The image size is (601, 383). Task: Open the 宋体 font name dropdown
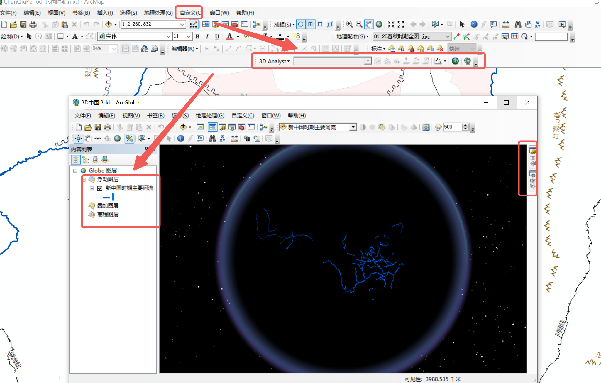coord(168,36)
